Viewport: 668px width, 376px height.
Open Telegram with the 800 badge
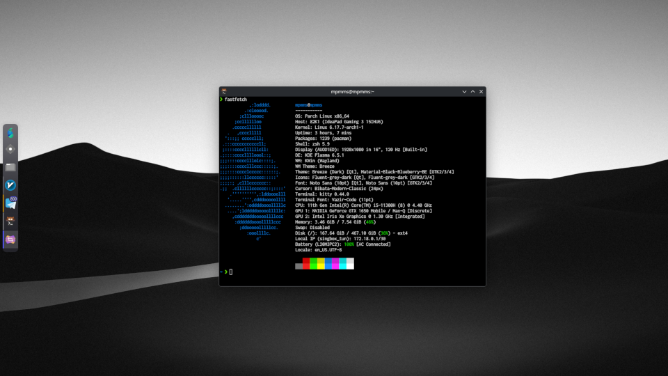click(11, 203)
